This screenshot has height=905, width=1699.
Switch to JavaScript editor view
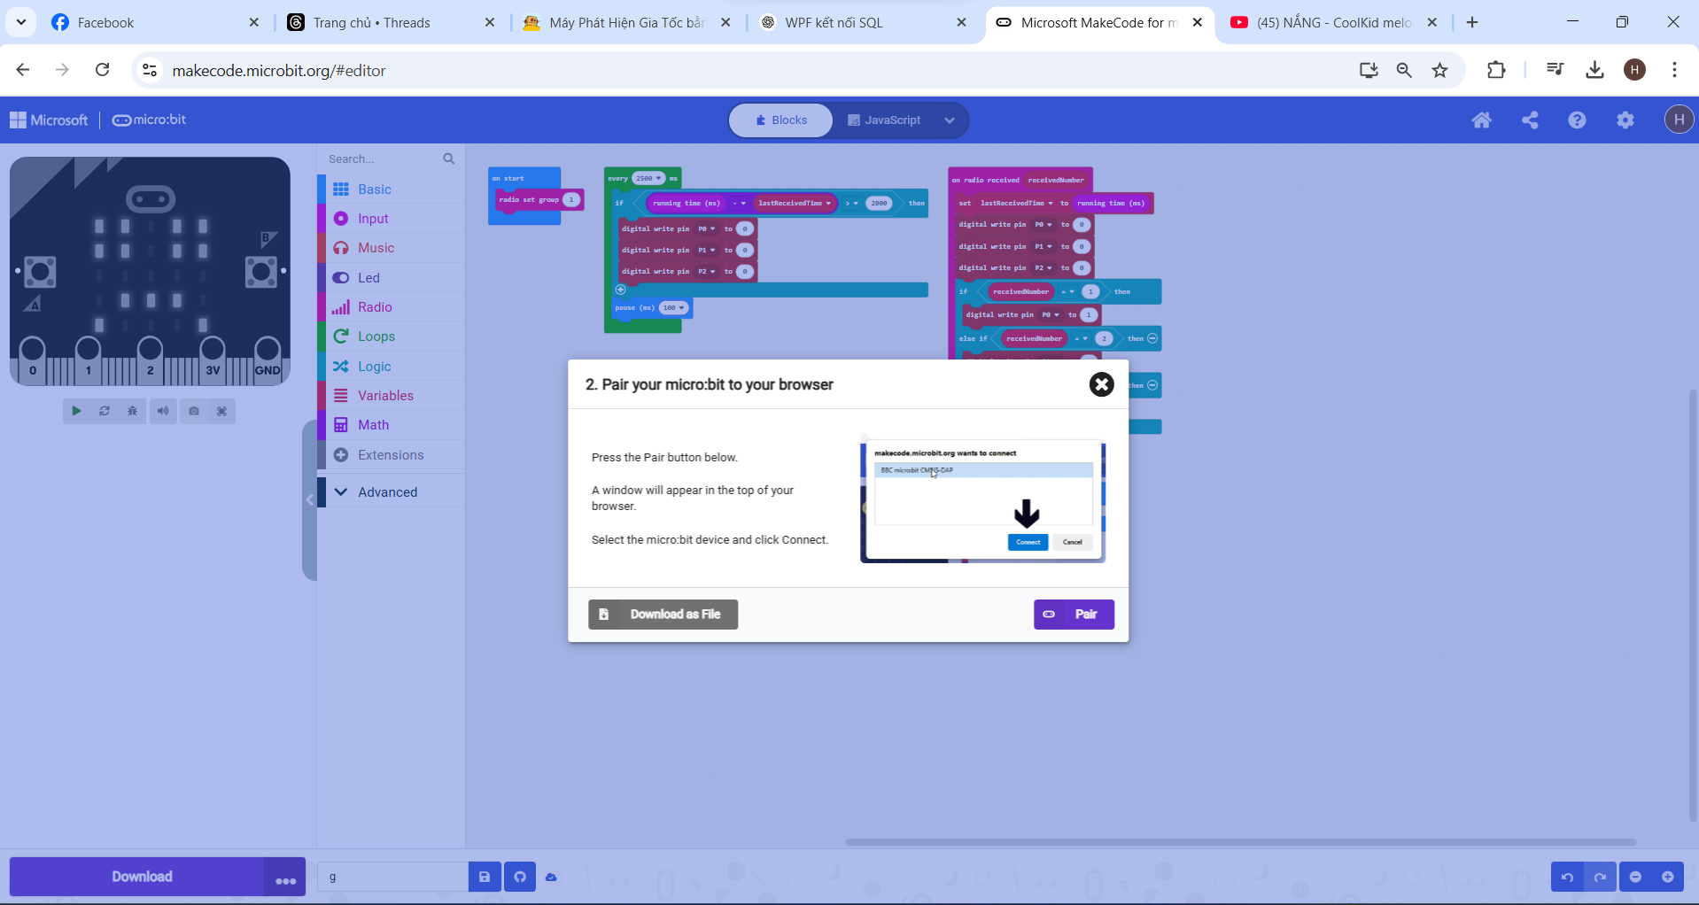point(884,120)
